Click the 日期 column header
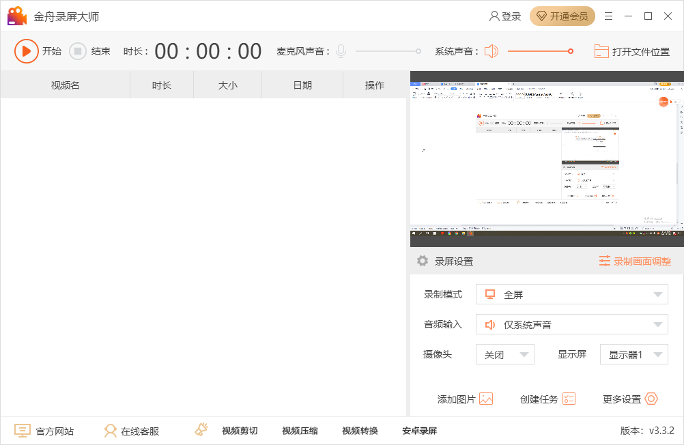This screenshot has width=684, height=445. [302, 85]
